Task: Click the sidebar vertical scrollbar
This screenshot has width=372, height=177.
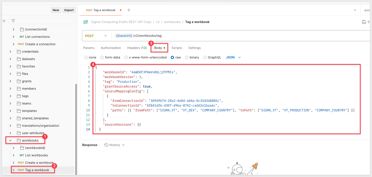Action: click(x=76, y=129)
